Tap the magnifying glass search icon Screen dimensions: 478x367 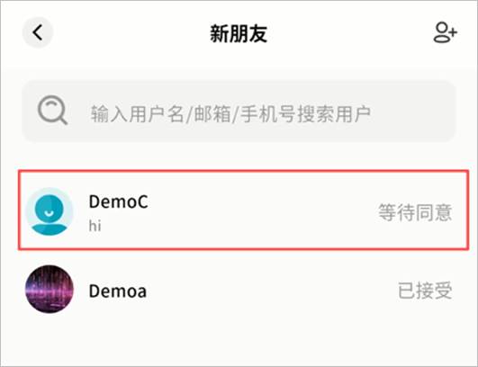point(52,111)
